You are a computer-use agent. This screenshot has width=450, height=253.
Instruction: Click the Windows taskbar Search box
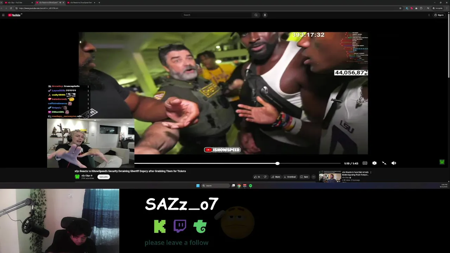[x=215, y=186]
